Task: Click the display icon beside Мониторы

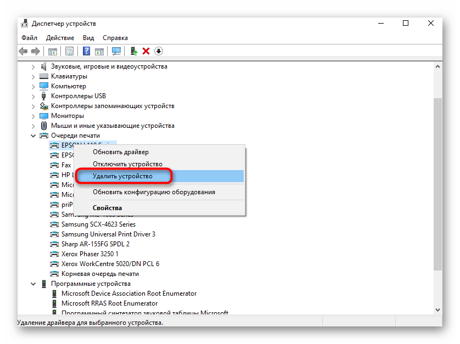Action: coord(44,116)
